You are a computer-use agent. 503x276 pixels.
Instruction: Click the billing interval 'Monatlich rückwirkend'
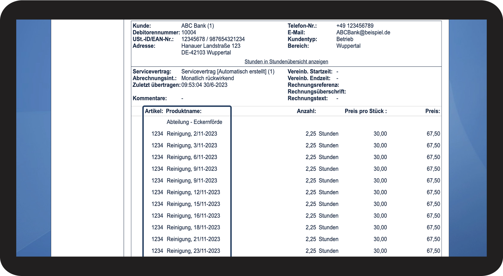click(208, 78)
